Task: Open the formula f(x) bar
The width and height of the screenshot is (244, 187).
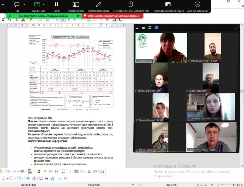Action: (95, 171)
